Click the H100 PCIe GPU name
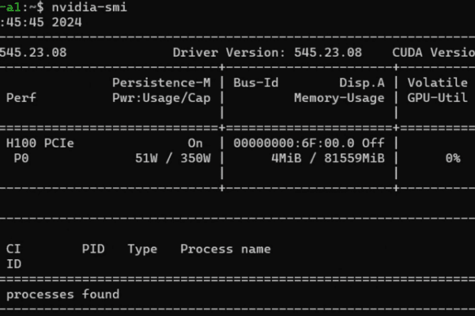 [x=40, y=143]
